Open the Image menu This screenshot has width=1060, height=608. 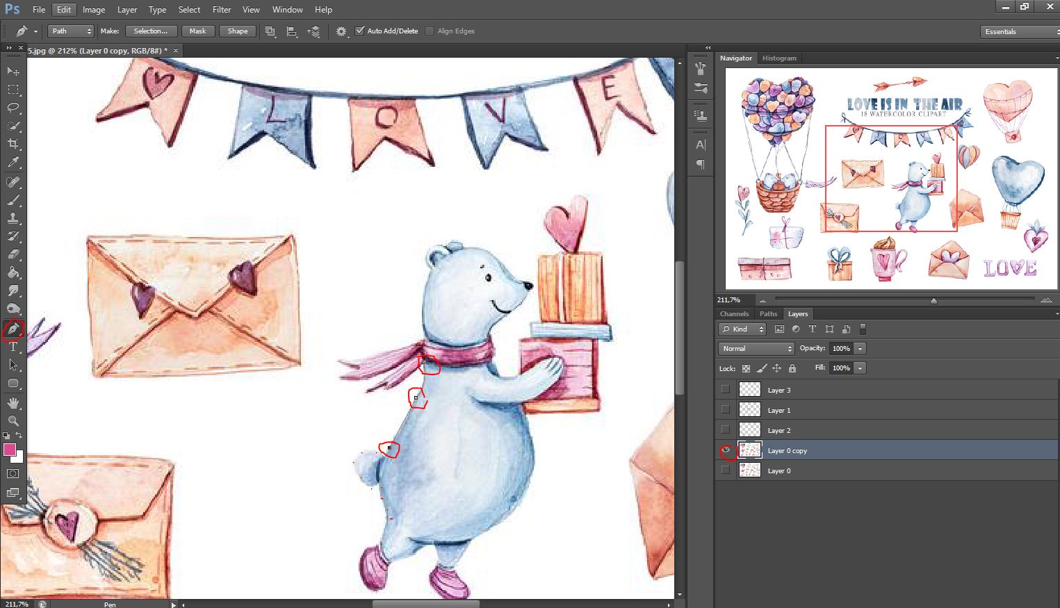pos(94,10)
